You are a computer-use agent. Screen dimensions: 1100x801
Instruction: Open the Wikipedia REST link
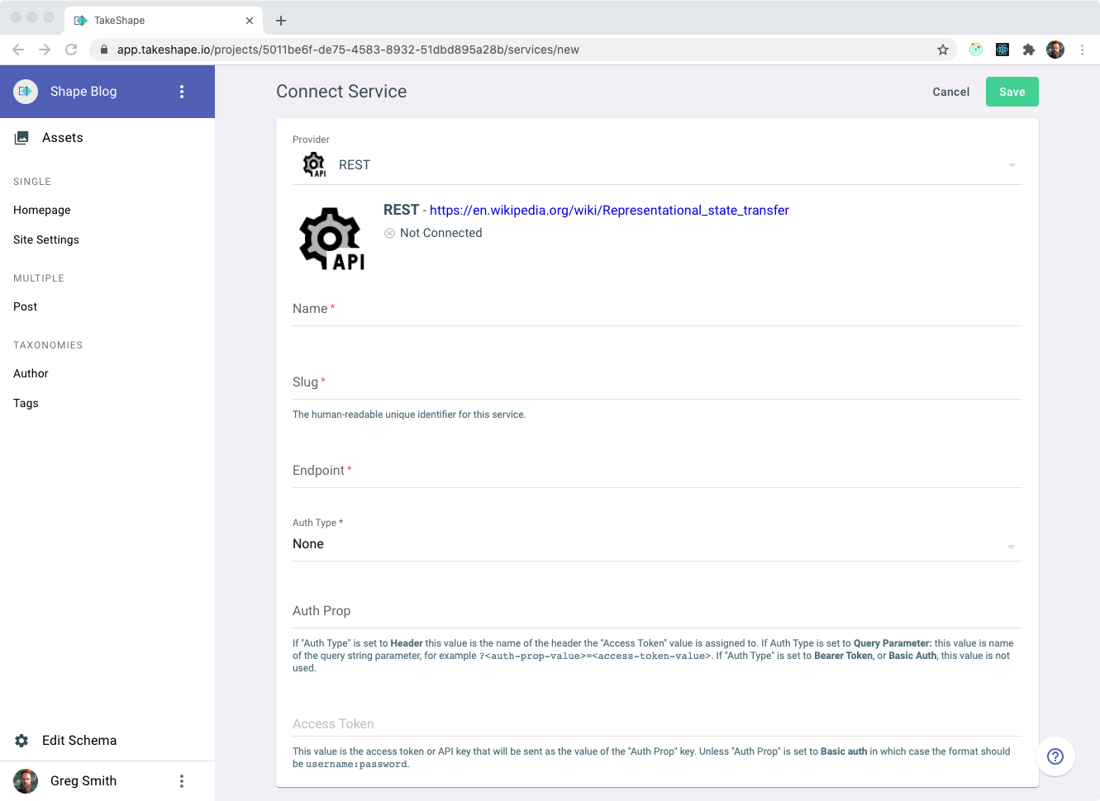[x=609, y=211]
